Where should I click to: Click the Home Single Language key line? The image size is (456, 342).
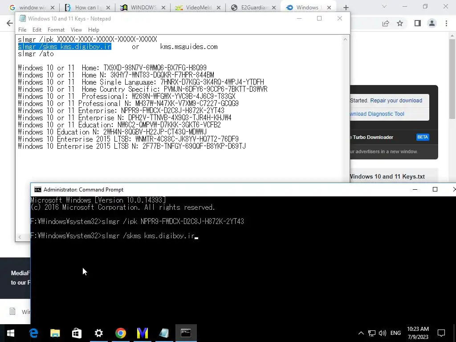tap(141, 82)
